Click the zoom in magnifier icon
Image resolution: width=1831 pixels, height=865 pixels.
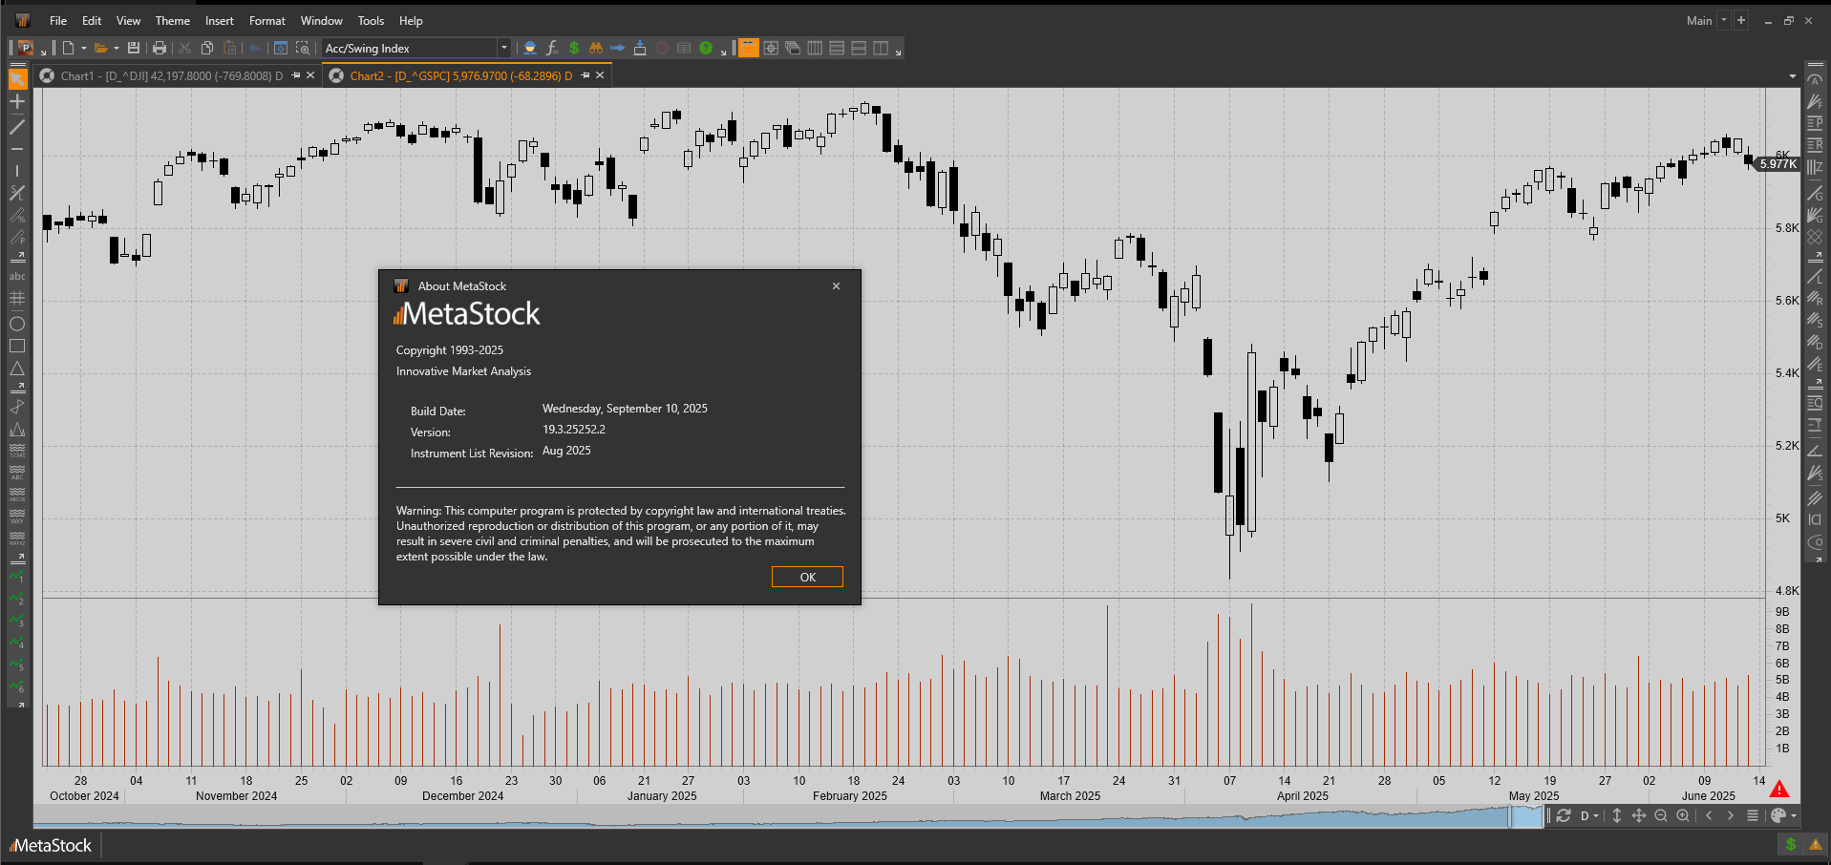point(1683,815)
